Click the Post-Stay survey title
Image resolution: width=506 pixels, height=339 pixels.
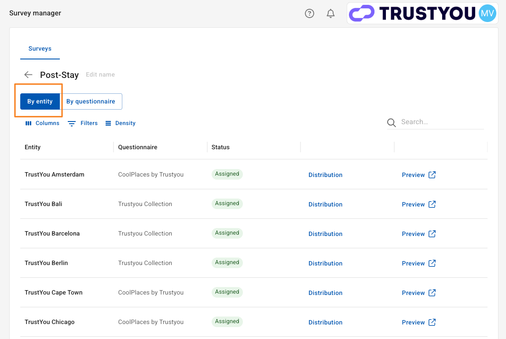[x=59, y=75]
